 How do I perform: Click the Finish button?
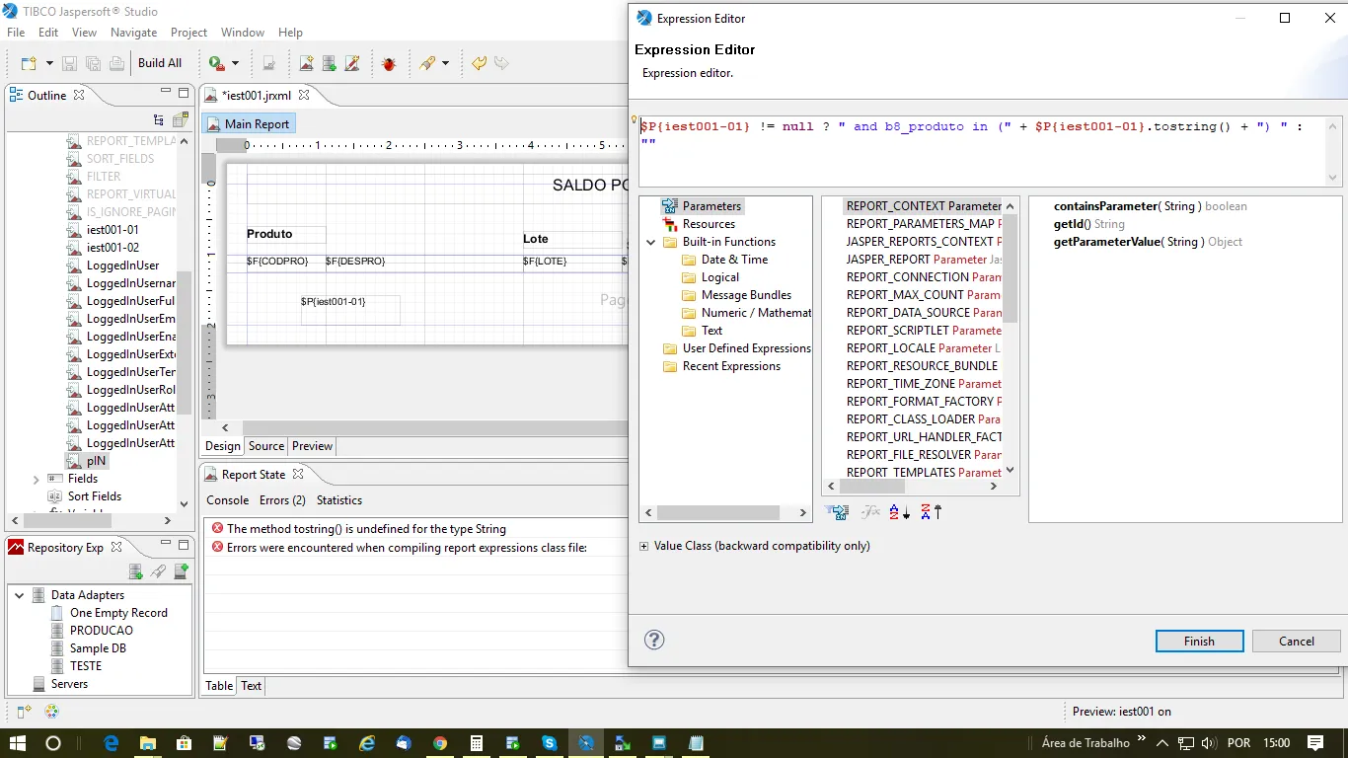1199,642
